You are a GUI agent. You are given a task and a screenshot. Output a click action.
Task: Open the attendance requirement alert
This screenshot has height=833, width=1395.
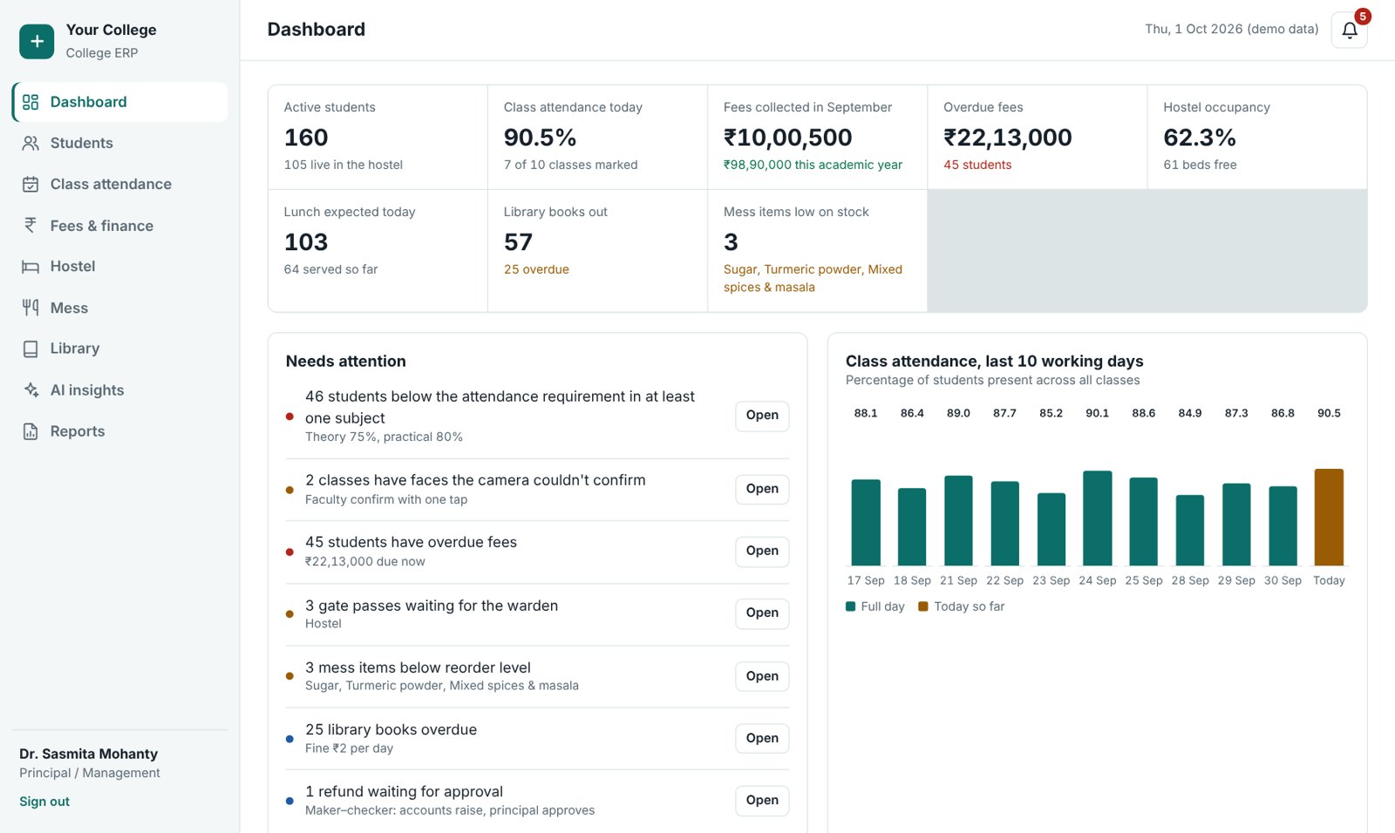pos(762,416)
